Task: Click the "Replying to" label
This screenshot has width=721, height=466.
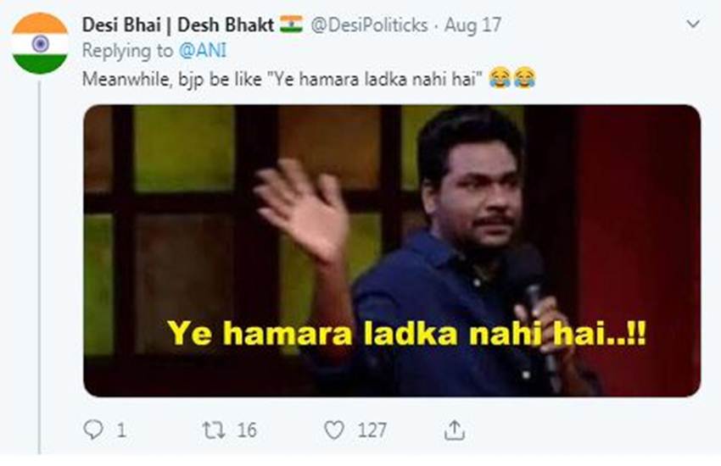Action: tap(127, 51)
